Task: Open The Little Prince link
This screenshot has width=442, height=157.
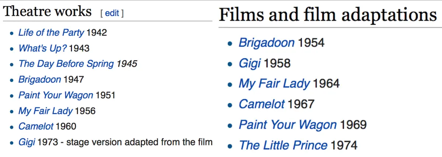Action: click(283, 145)
